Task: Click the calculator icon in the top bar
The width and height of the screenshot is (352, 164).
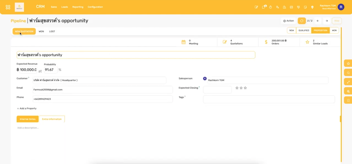Action: 291,7
